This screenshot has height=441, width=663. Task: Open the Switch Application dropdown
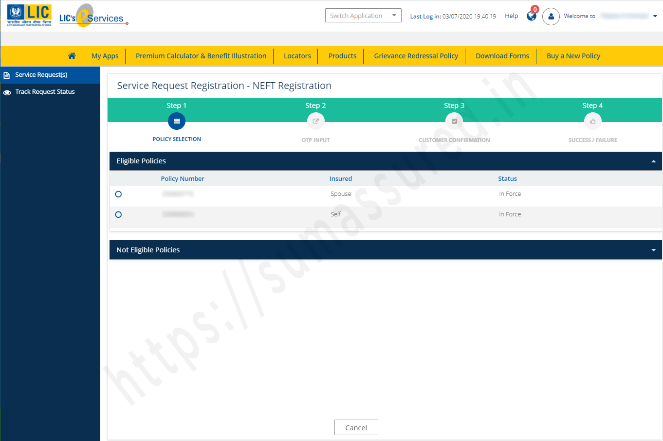363,15
